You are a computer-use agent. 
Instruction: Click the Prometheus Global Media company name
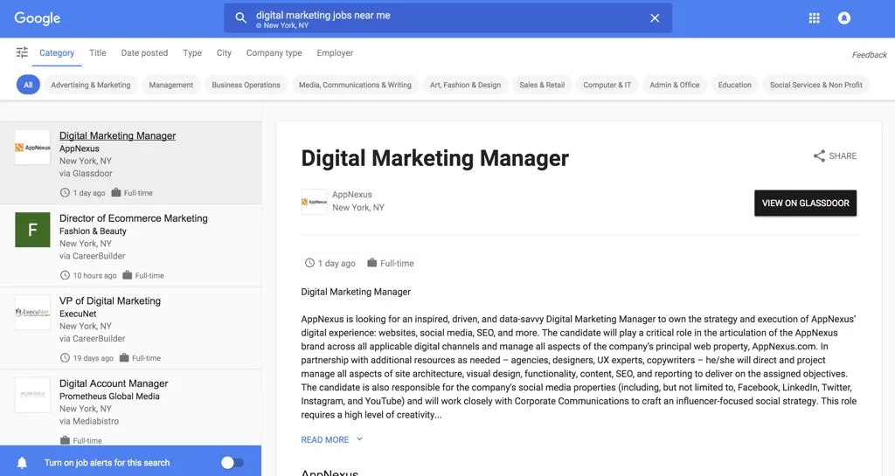(x=109, y=397)
